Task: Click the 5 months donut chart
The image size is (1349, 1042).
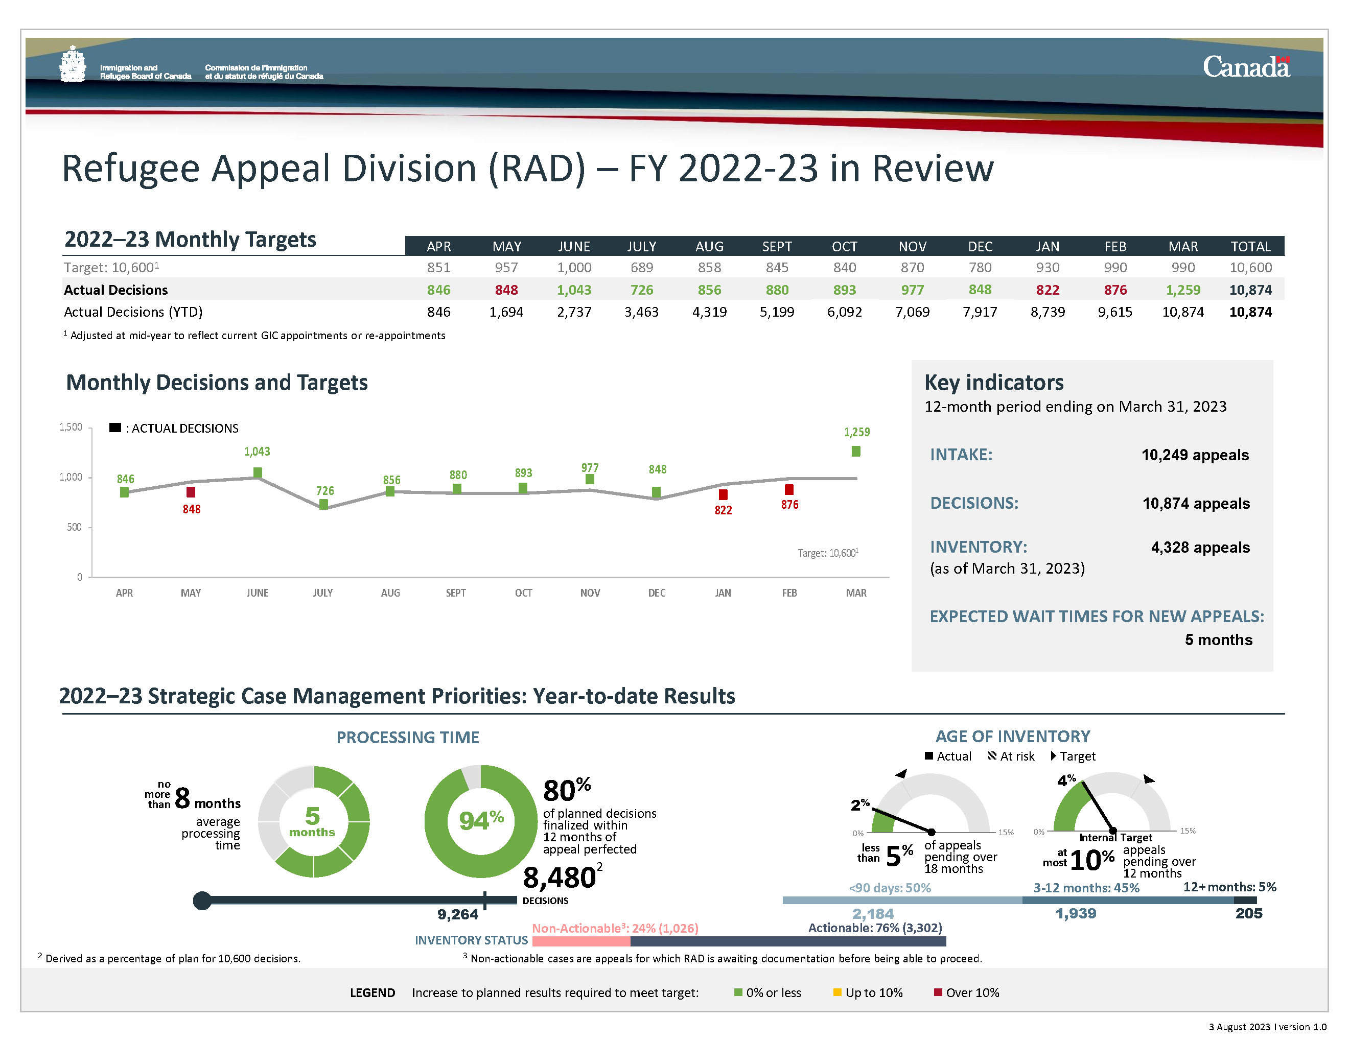Action: pyautogui.click(x=313, y=821)
